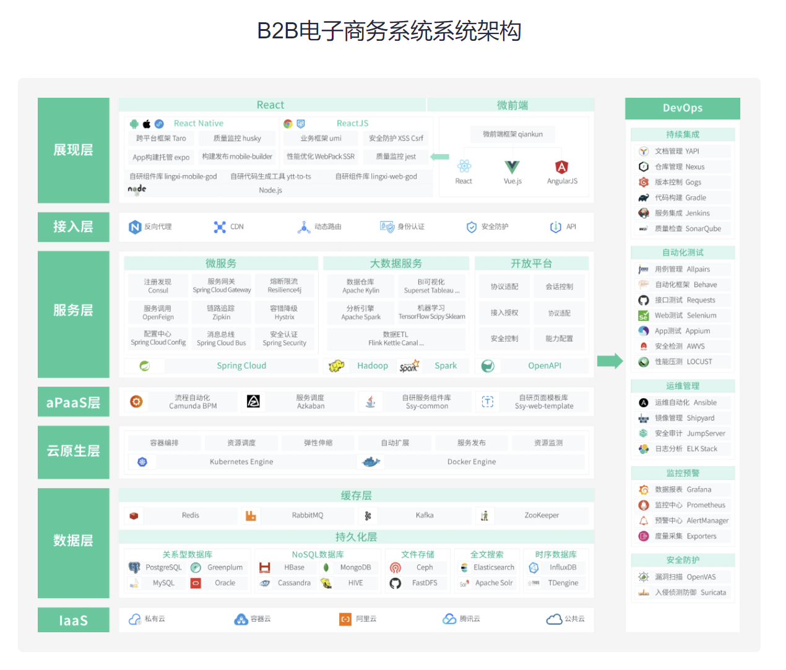Click the 'Spring Cloud Gateway' service box

tap(222, 286)
